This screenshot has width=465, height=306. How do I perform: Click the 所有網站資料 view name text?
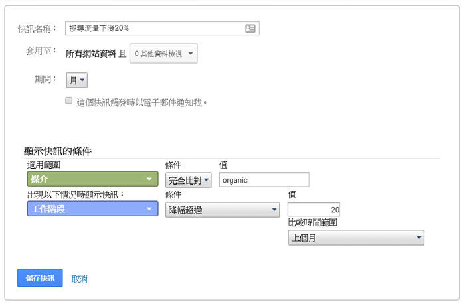click(x=91, y=54)
